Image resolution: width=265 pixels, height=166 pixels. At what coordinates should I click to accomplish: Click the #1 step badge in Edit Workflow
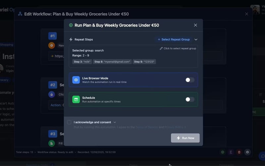pyautogui.click(x=52, y=36)
